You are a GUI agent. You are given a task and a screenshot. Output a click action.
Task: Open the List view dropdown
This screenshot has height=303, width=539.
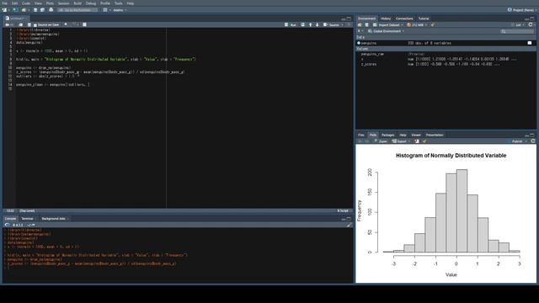[x=518, y=24]
